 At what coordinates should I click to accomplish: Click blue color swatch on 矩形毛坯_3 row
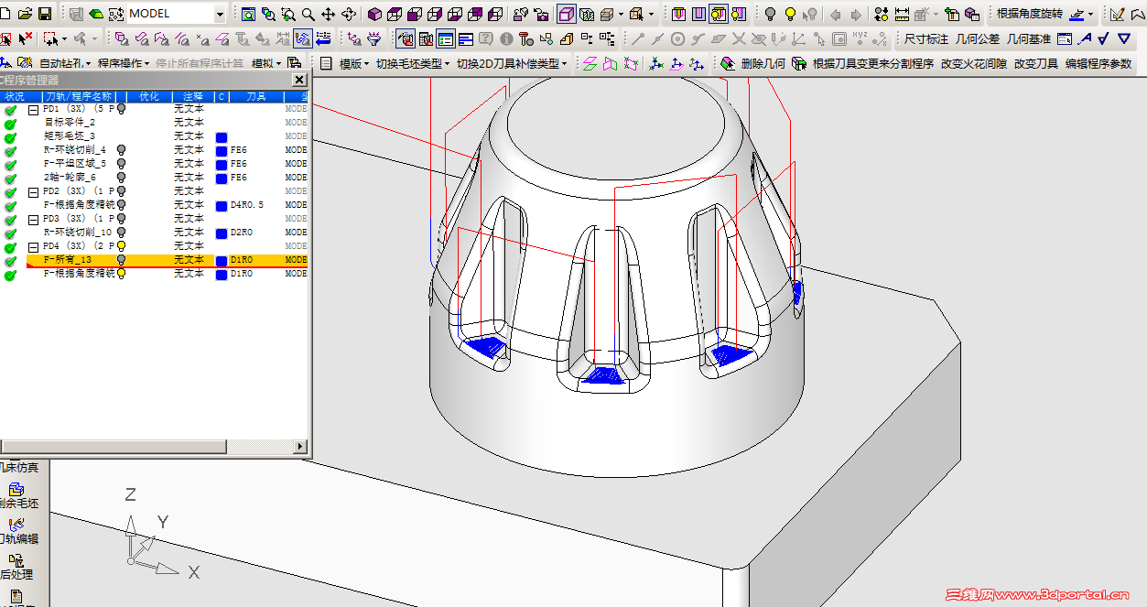[x=222, y=136]
